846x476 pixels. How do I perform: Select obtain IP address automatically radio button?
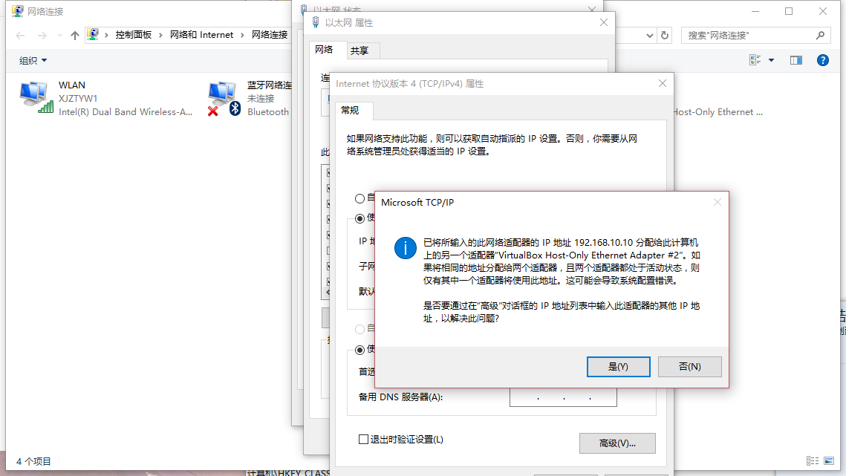[360, 198]
